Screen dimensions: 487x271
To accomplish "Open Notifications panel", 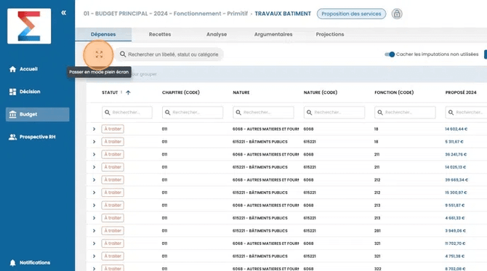I will coord(30,262).
